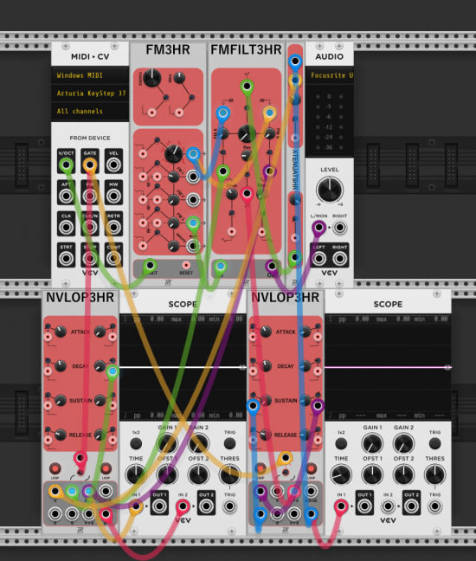476x561 pixels.
Task: Click the THRES knob on right SCOPE
Action: 434,474
